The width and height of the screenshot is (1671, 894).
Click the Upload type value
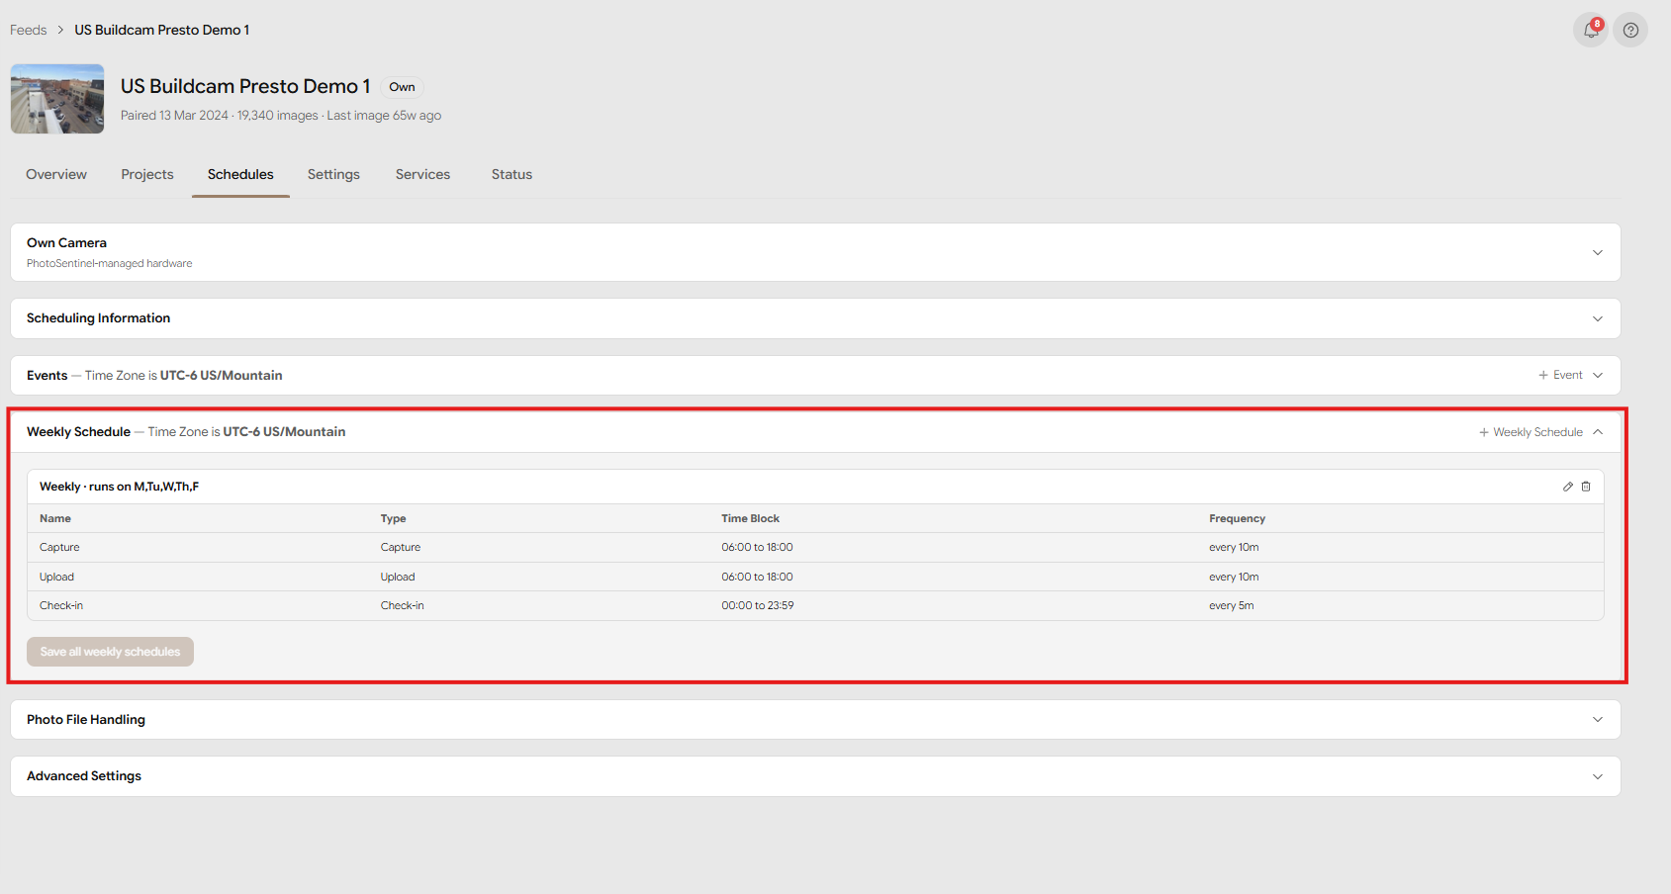click(398, 577)
